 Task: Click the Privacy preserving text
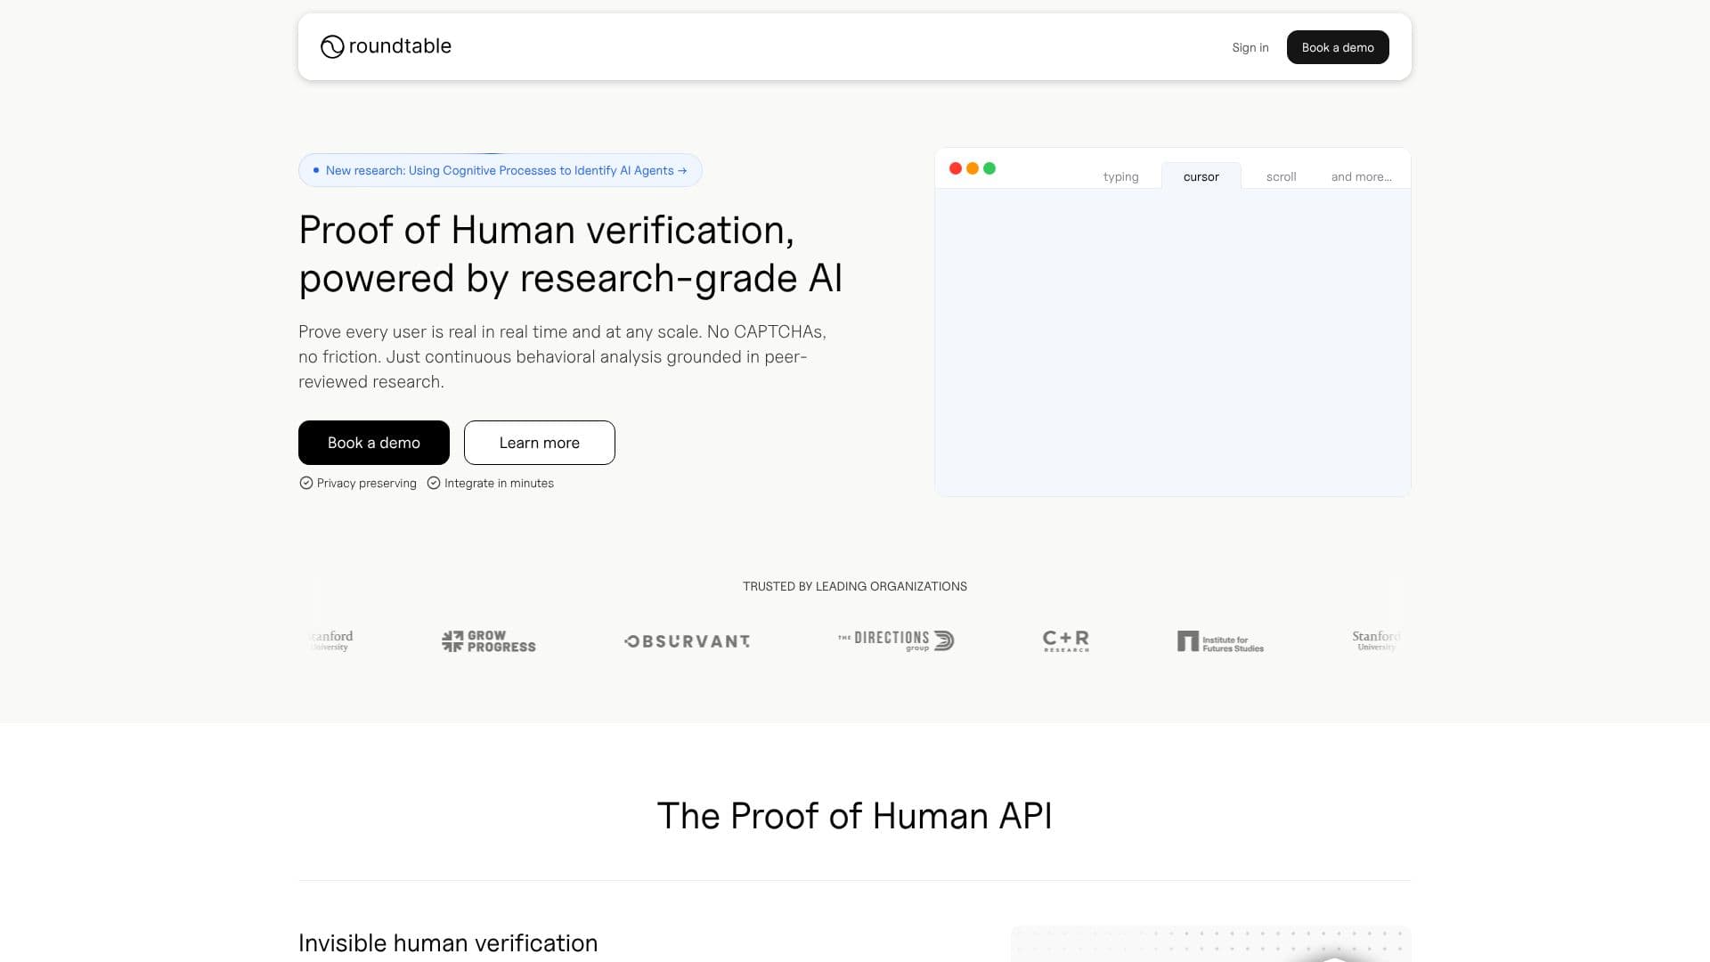click(x=367, y=483)
